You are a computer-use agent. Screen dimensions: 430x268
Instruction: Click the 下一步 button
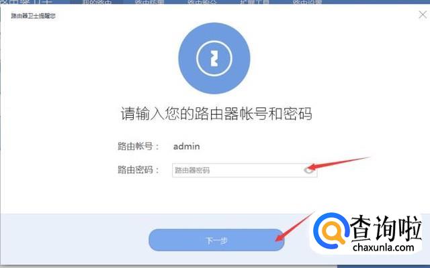click(216, 240)
